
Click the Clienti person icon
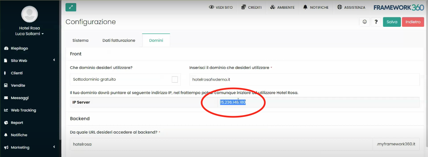click(x=5, y=73)
